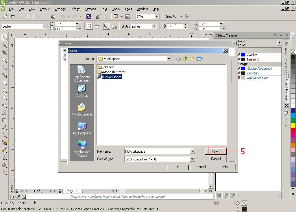Viewport: 296px width, 212px height.
Task: Open Object Manager flyout arrow
Action: tap(280, 43)
